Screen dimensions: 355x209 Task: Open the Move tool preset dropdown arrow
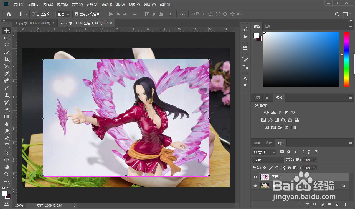click(x=26, y=14)
